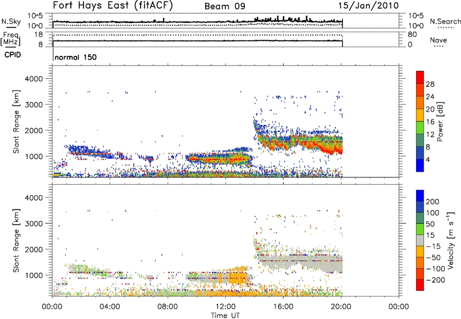Pick the light green 12–16 dB Power bar segment
The width and height of the screenshot is (461, 319).
coord(420,128)
